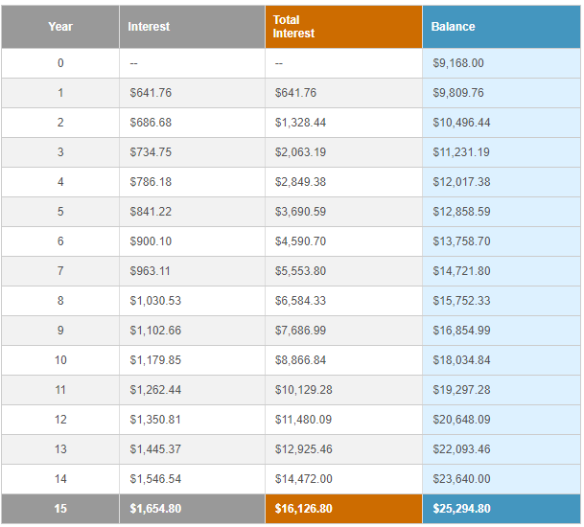This screenshot has height=527, width=584.
Task: Select total interest $4,590.70 for year 6
Action: point(298,241)
